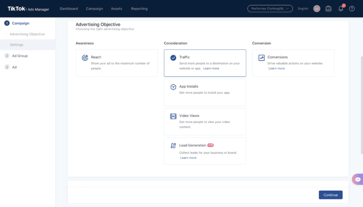Image resolution: width=363 pixels, height=207 pixels.
Task: Open the Campaign menu
Action: tap(95, 9)
